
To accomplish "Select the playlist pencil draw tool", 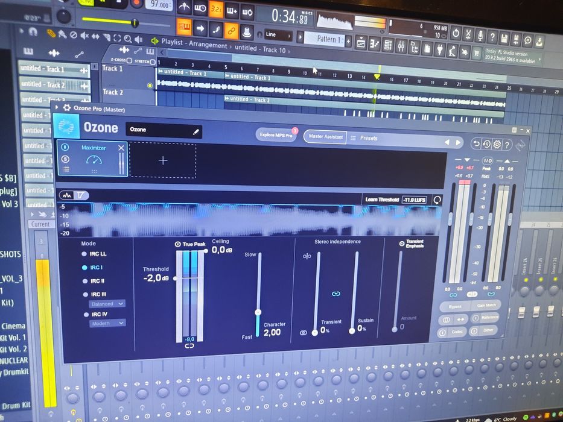I will (51, 33).
